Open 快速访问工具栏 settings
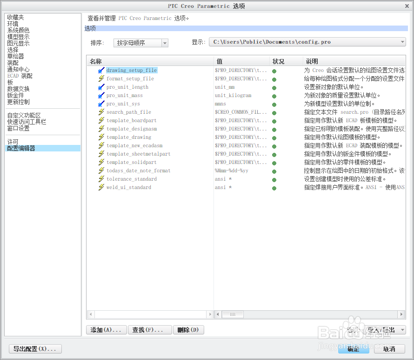Image resolution: width=414 pixels, height=360 pixels. pyautogui.click(x=27, y=122)
